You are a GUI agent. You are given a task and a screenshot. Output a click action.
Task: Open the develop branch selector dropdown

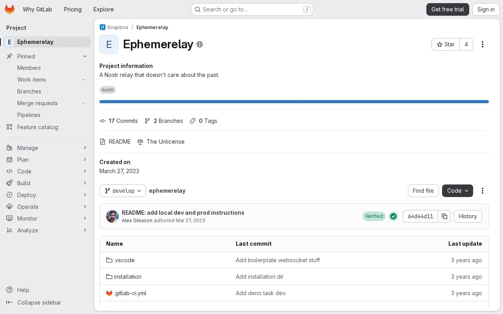123,191
